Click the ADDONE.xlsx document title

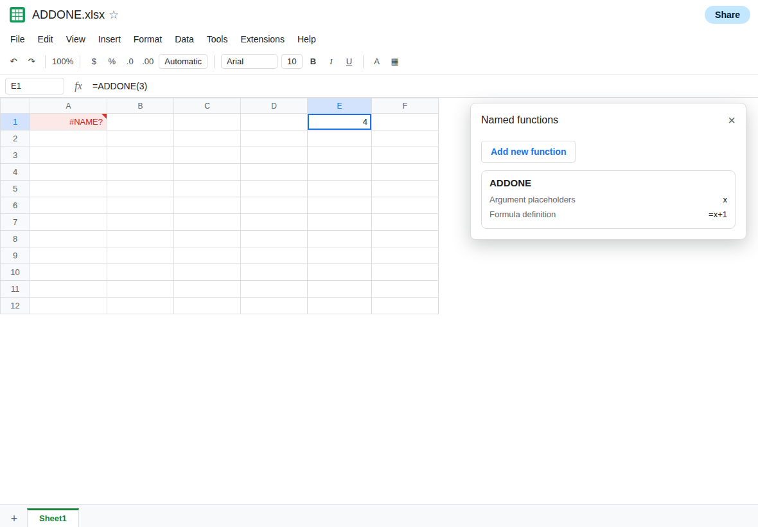[x=68, y=15]
